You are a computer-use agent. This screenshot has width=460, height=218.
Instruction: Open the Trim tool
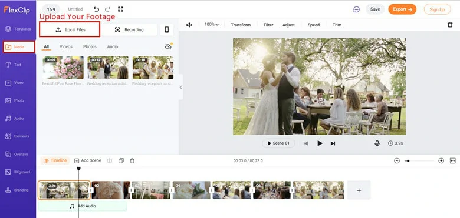[x=337, y=25]
